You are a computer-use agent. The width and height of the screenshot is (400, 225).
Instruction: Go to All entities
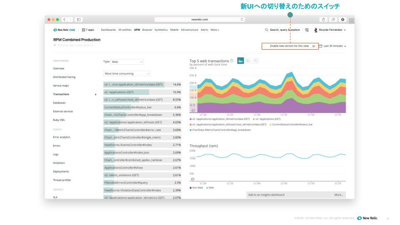tap(125, 30)
